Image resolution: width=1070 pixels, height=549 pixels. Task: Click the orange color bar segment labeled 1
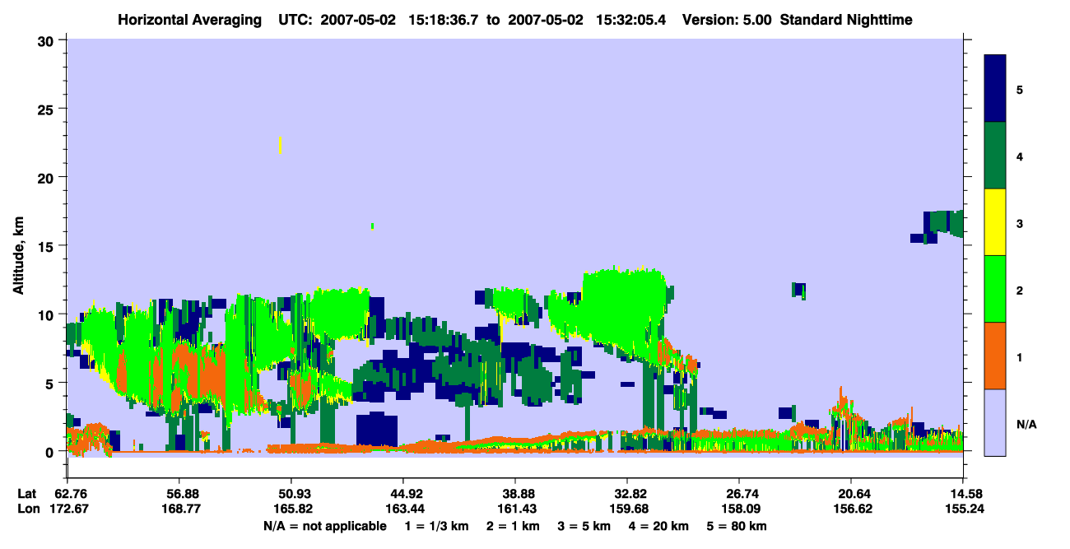pos(995,356)
